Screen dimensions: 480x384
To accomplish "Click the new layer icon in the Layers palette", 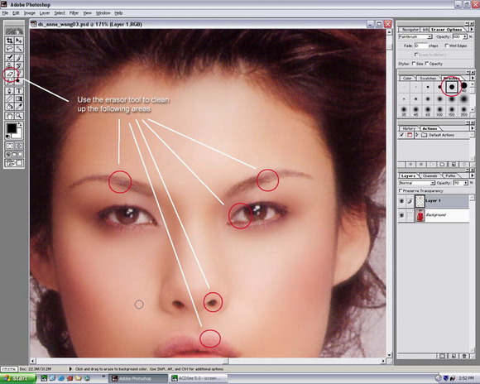I will 454,356.
